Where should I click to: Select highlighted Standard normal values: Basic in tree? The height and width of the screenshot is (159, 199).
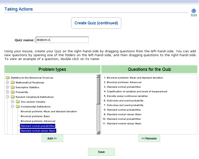click(38, 131)
